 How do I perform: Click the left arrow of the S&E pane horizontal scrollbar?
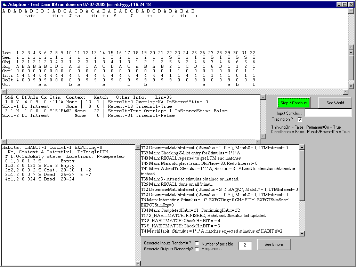pyautogui.click(x=4, y=142)
